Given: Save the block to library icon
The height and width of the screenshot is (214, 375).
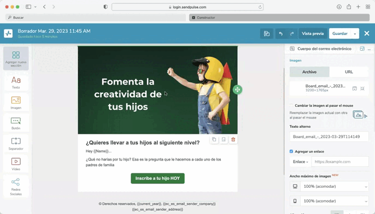Looking at the screenshot, I should pos(224,140).
